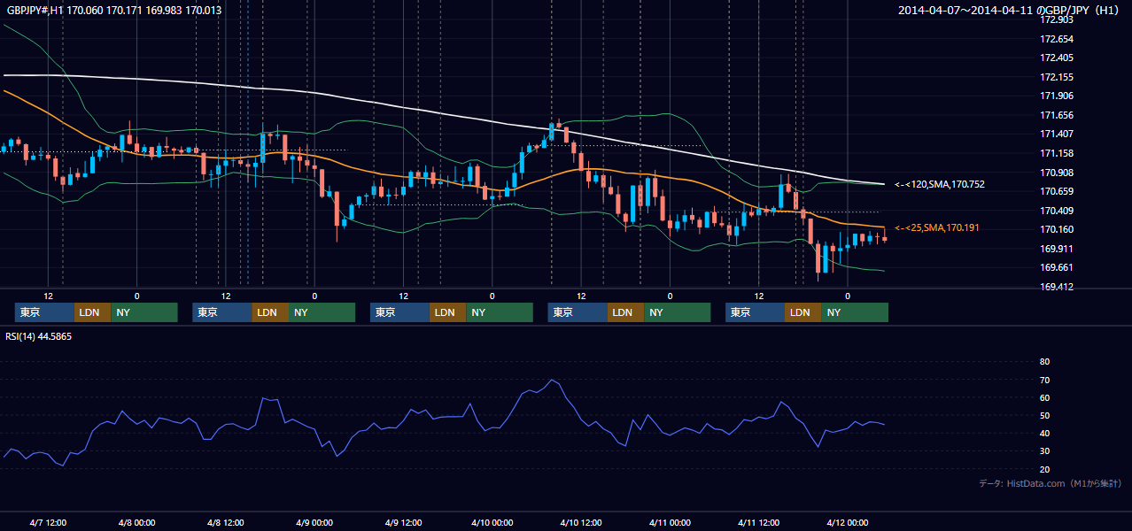The image size is (1132, 531).
Task: Select the 東京 session block for 4/7
Action: click(44, 312)
